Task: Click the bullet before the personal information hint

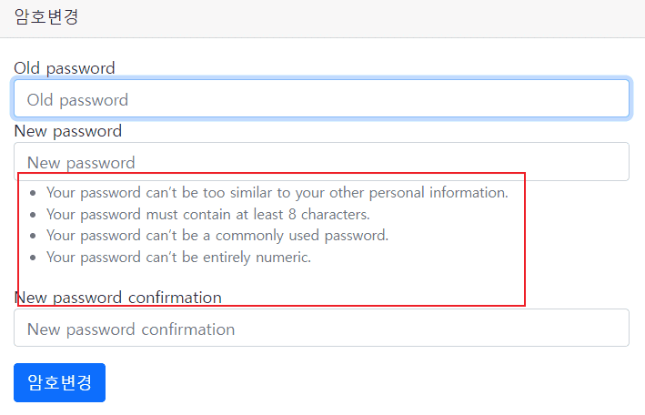Action: [34, 193]
